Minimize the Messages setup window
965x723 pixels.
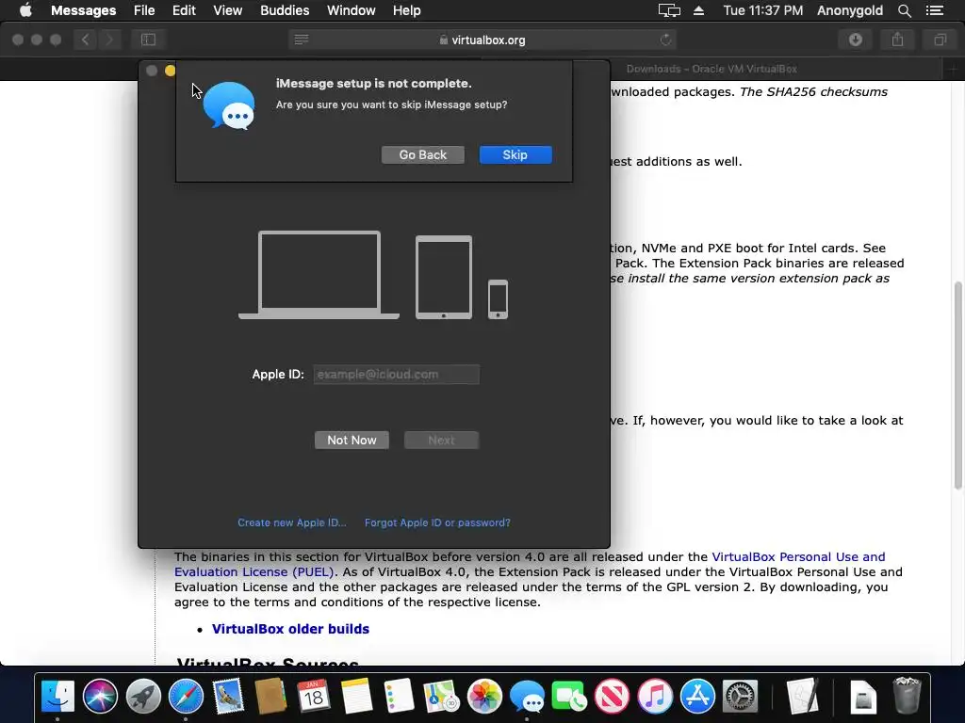tap(170, 71)
